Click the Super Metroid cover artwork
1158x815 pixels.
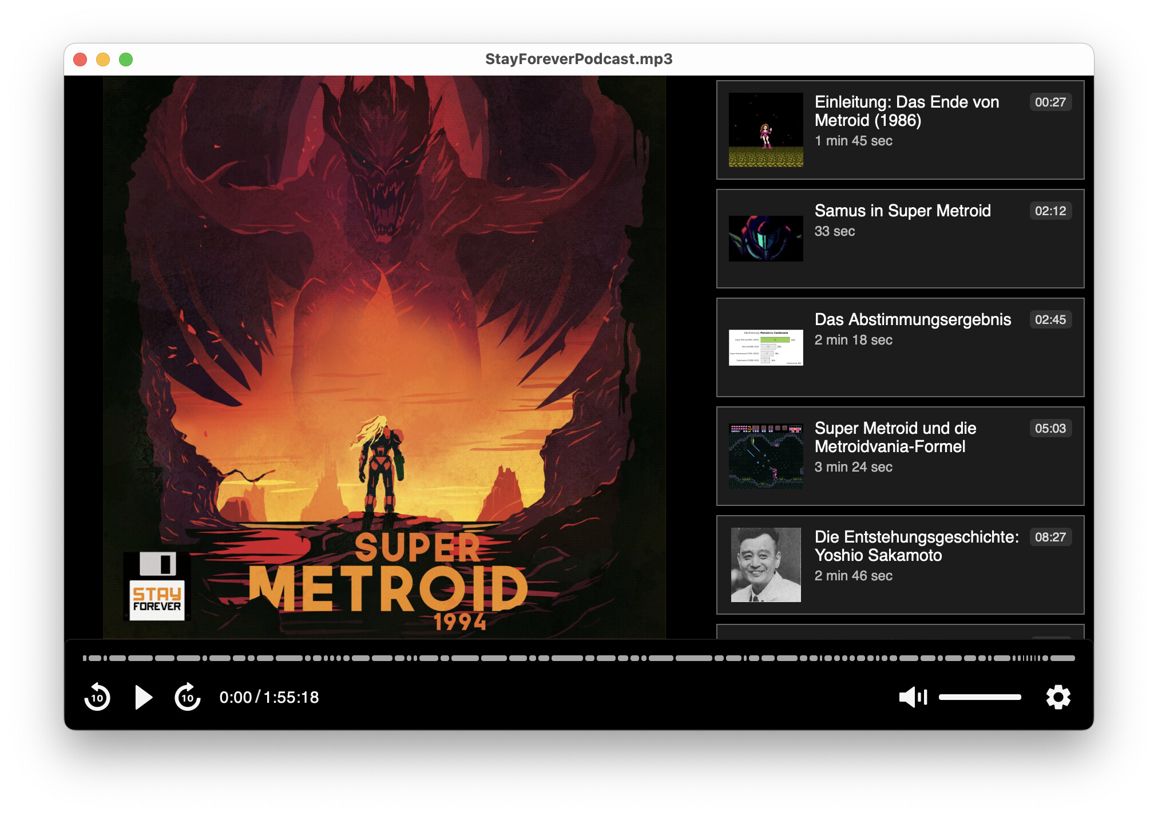click(384, 357)
